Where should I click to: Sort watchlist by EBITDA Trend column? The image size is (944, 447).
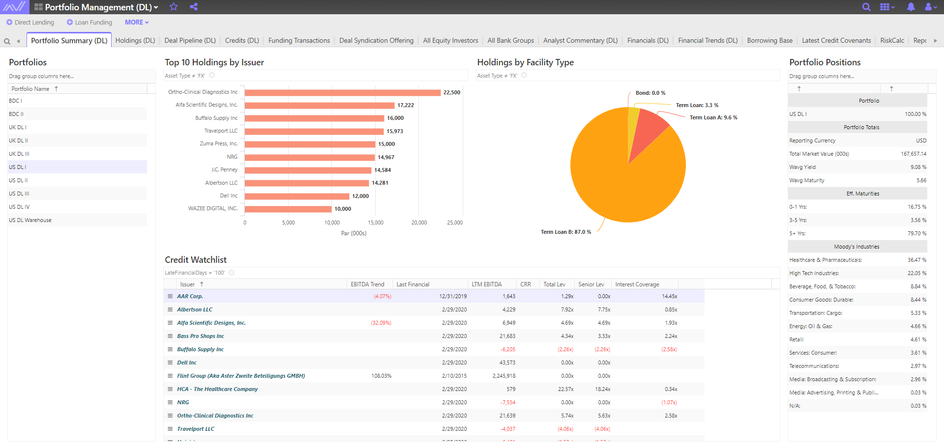[x=370, y=284]
